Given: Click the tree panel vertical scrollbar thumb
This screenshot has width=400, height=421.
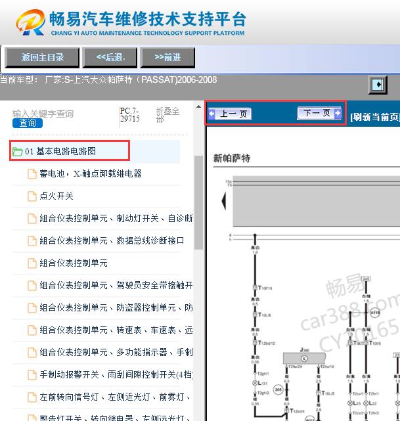Looking at the screenshot, I should tap(198, 202).
